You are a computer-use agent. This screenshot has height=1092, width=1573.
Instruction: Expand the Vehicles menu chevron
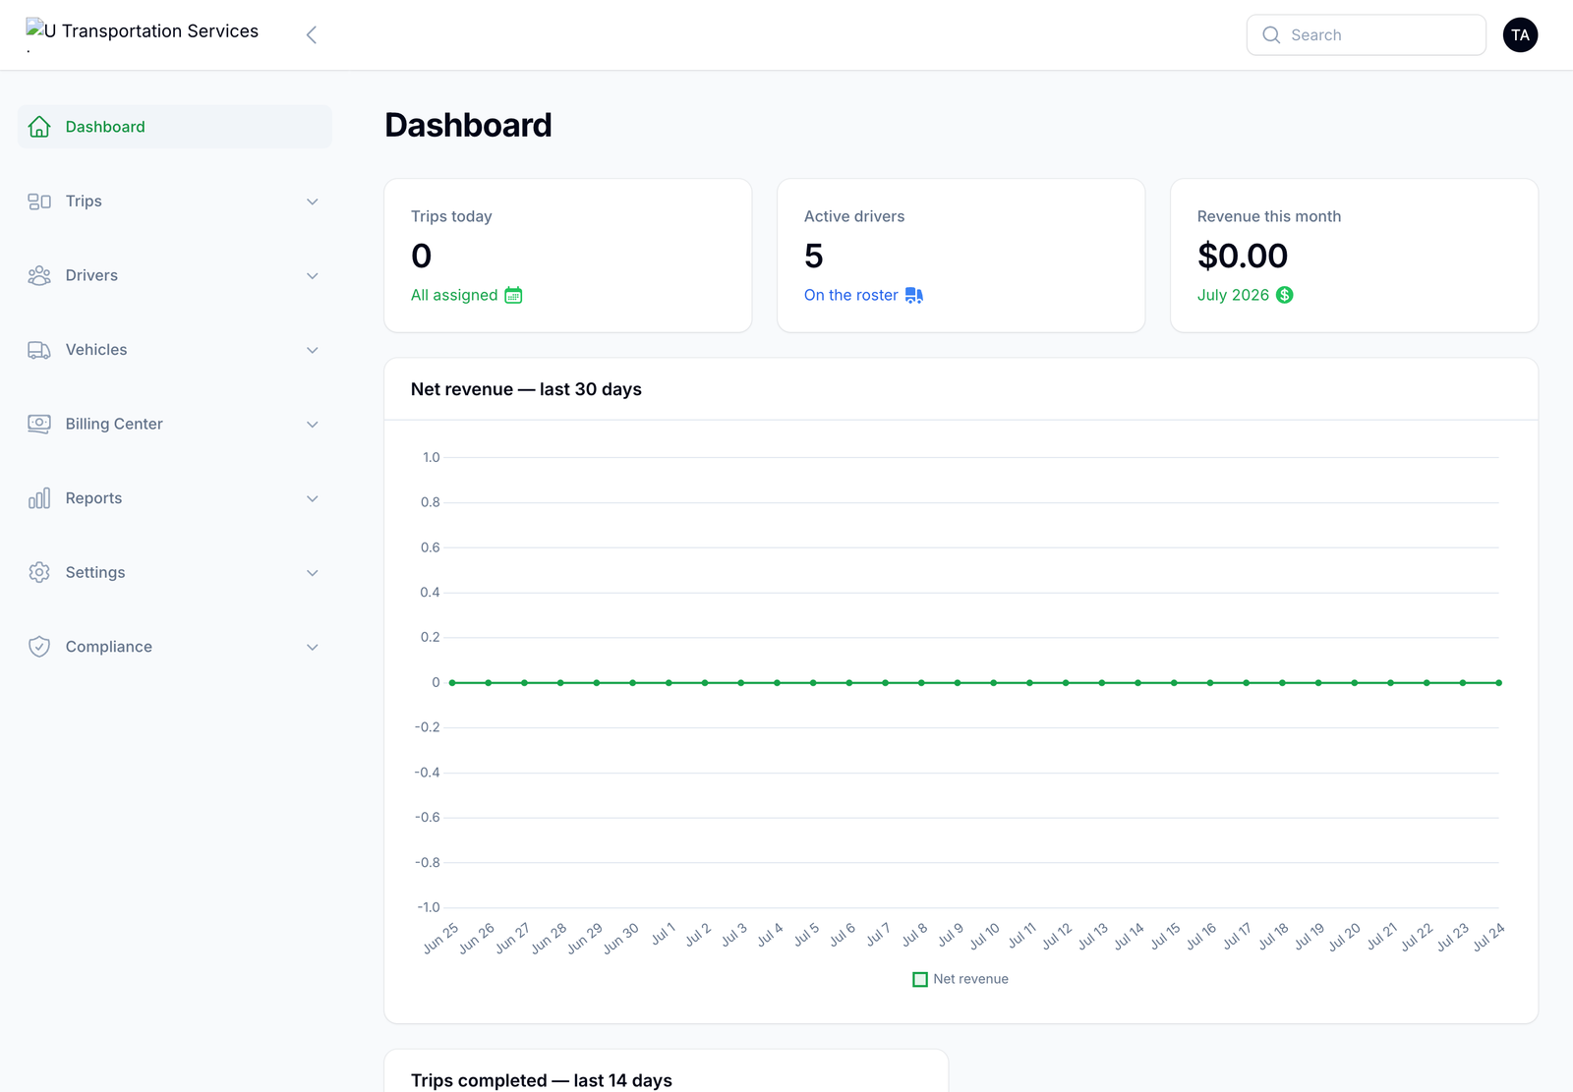tap(313, 350)
